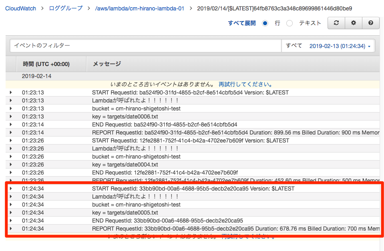The image size is (384, 251).
Task: Expand the REPORT RequestId ba524f90 row
Action: pyautogui.click(x=11, y=133)
